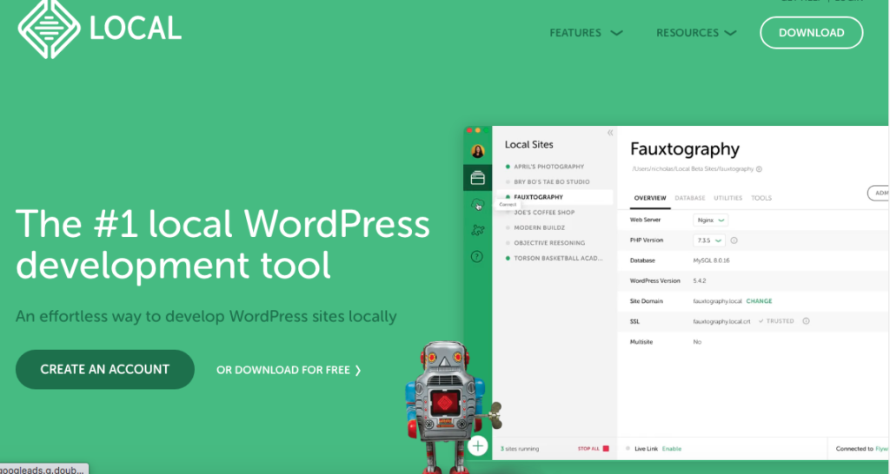Click the add new site plus button
890x474 pixels.
point(478,446)
